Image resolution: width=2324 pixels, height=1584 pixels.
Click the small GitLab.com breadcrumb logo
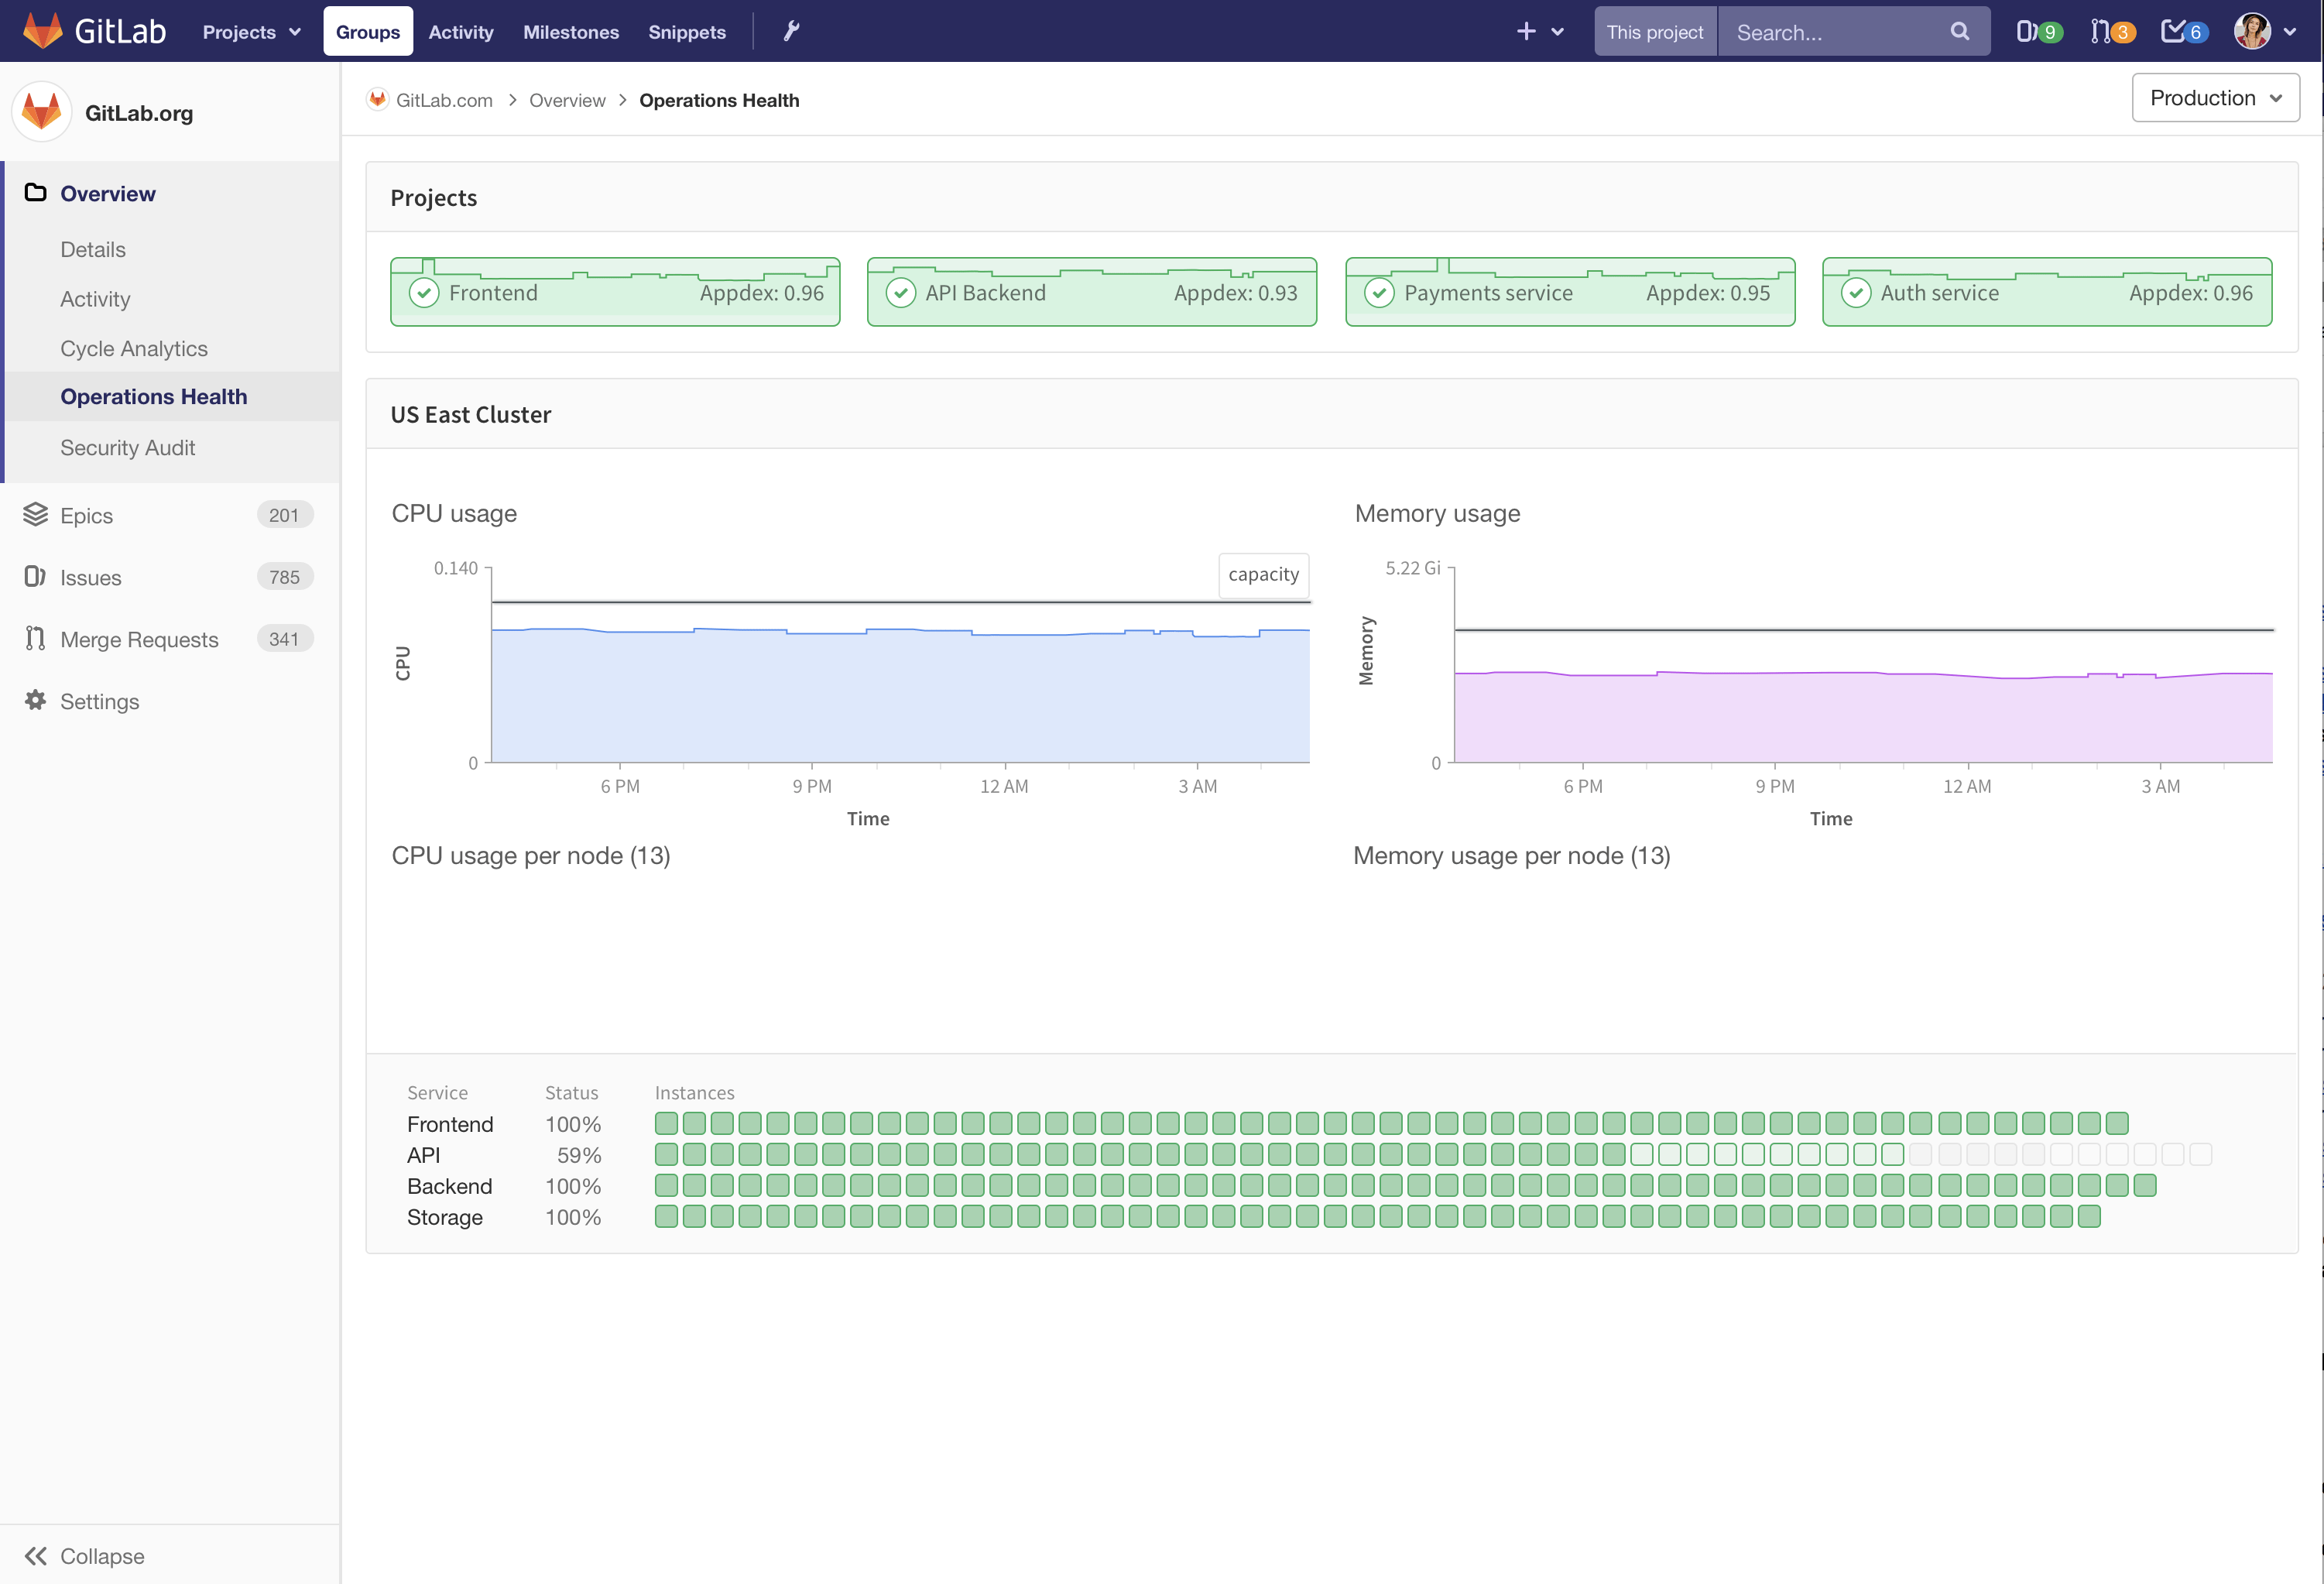(377, 100)
